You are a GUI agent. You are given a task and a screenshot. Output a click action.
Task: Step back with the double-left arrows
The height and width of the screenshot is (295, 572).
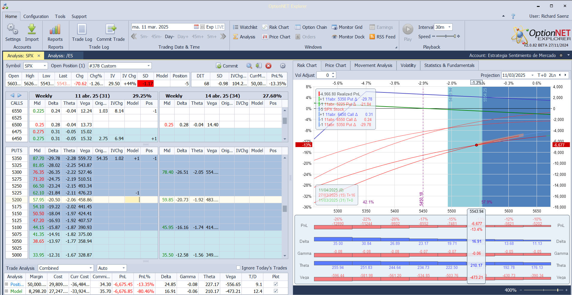click(x=134, y=36)
